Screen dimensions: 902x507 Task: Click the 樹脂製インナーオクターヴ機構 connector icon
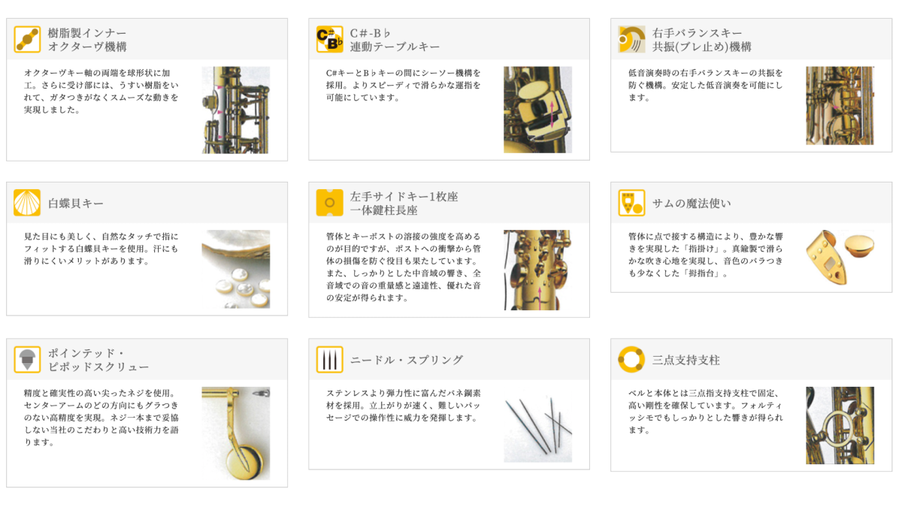(x=27, y=39)
